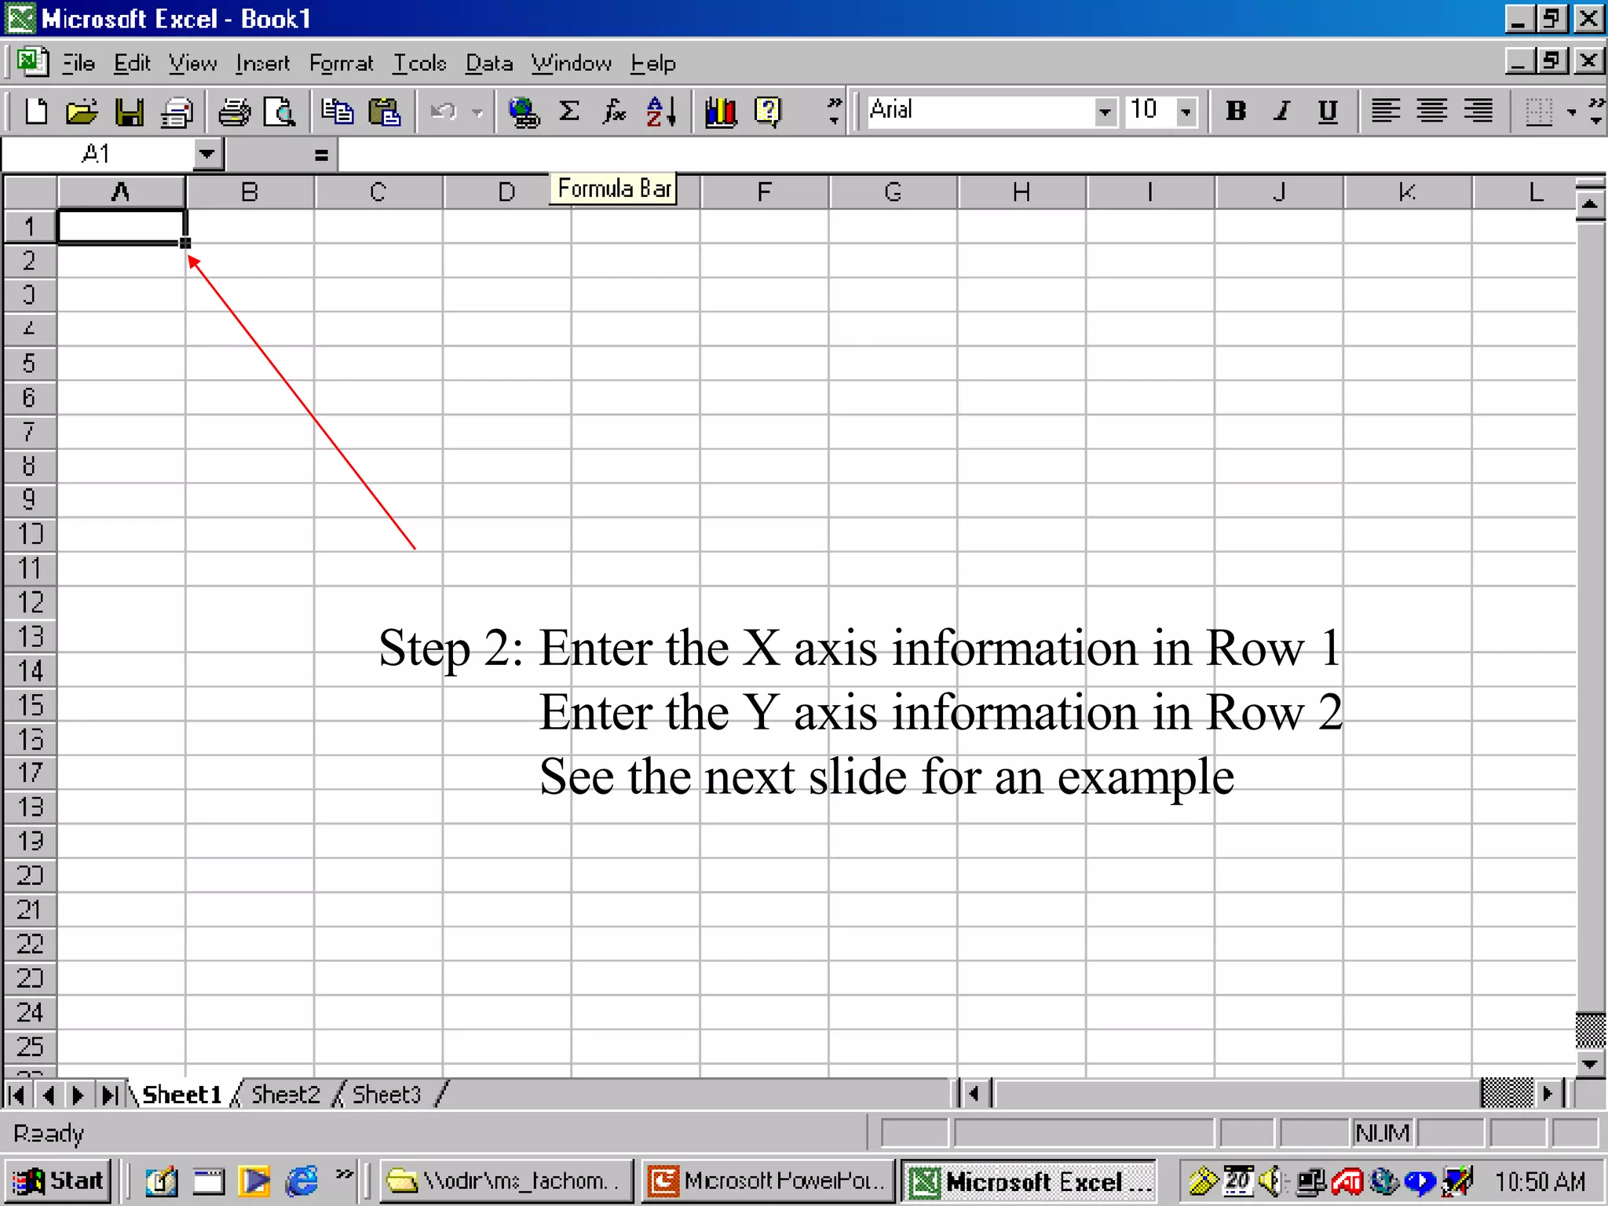Click the vertical scrollbar down arrow
This screenshot has height=1206, width=1608.
click(1590, 1065)
